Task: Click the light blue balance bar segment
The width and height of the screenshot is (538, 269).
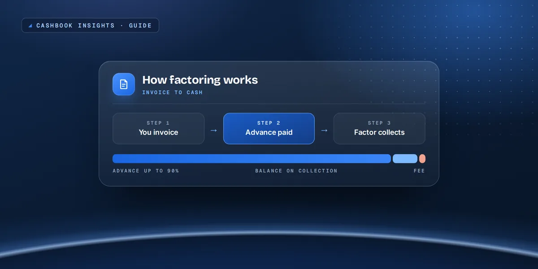Action: click(405, 159)
